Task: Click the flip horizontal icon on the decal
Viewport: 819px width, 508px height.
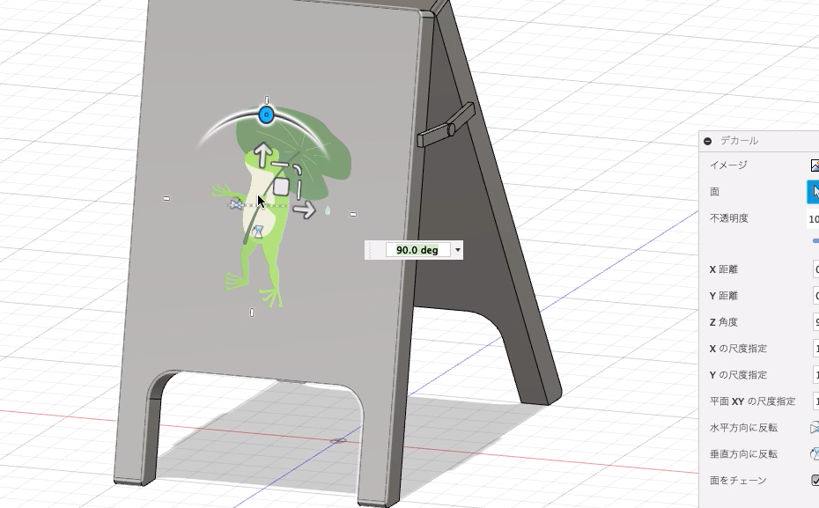Action: pos(237,204)
